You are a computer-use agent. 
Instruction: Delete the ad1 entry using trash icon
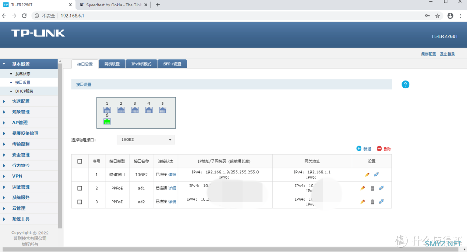point(372,188)
